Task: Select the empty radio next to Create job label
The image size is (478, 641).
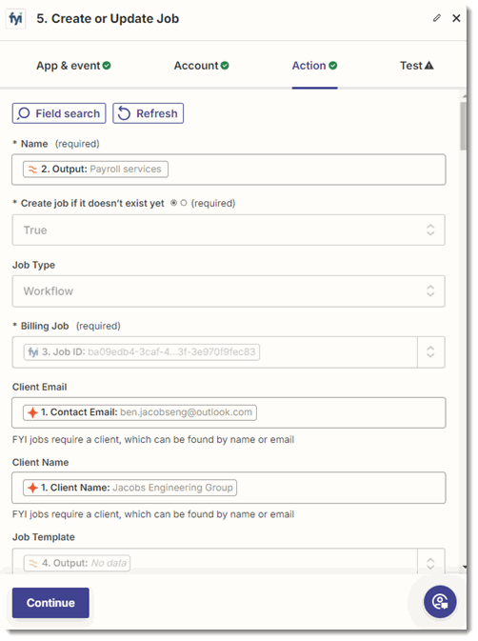Action: [x=184, y=203]
